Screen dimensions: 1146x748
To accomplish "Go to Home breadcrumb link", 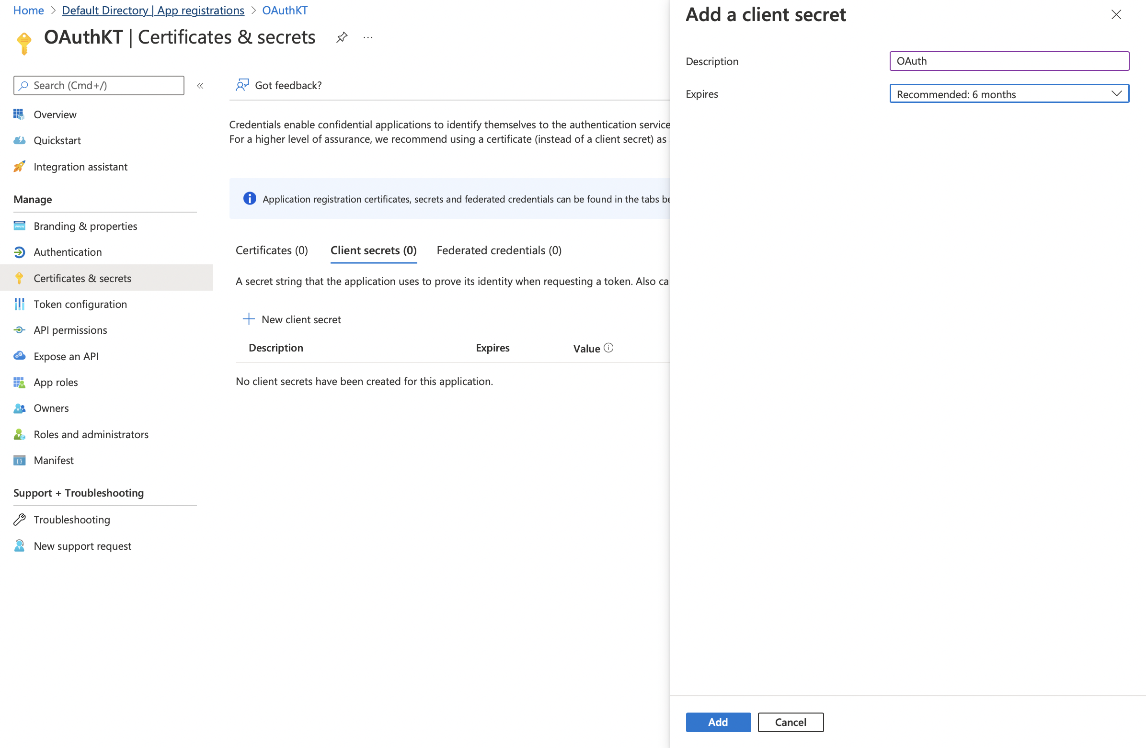I will tap(28, 10).
